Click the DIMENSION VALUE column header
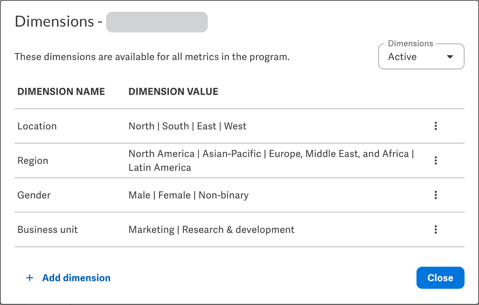The image size is (479, 305). (173, 91)
